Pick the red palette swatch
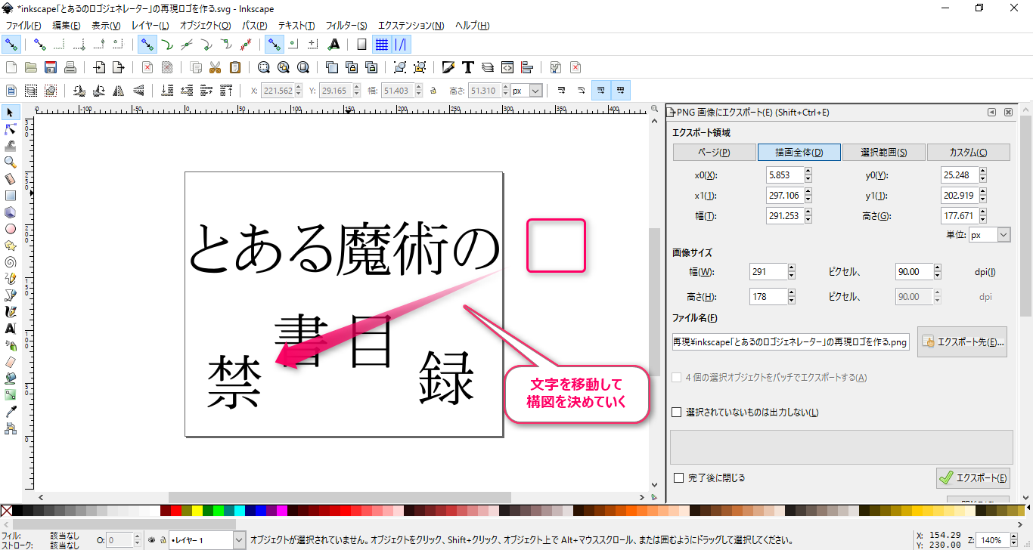Image resolution: width=1033 pixels, height=550 pixels. click(x=176, y=511)
